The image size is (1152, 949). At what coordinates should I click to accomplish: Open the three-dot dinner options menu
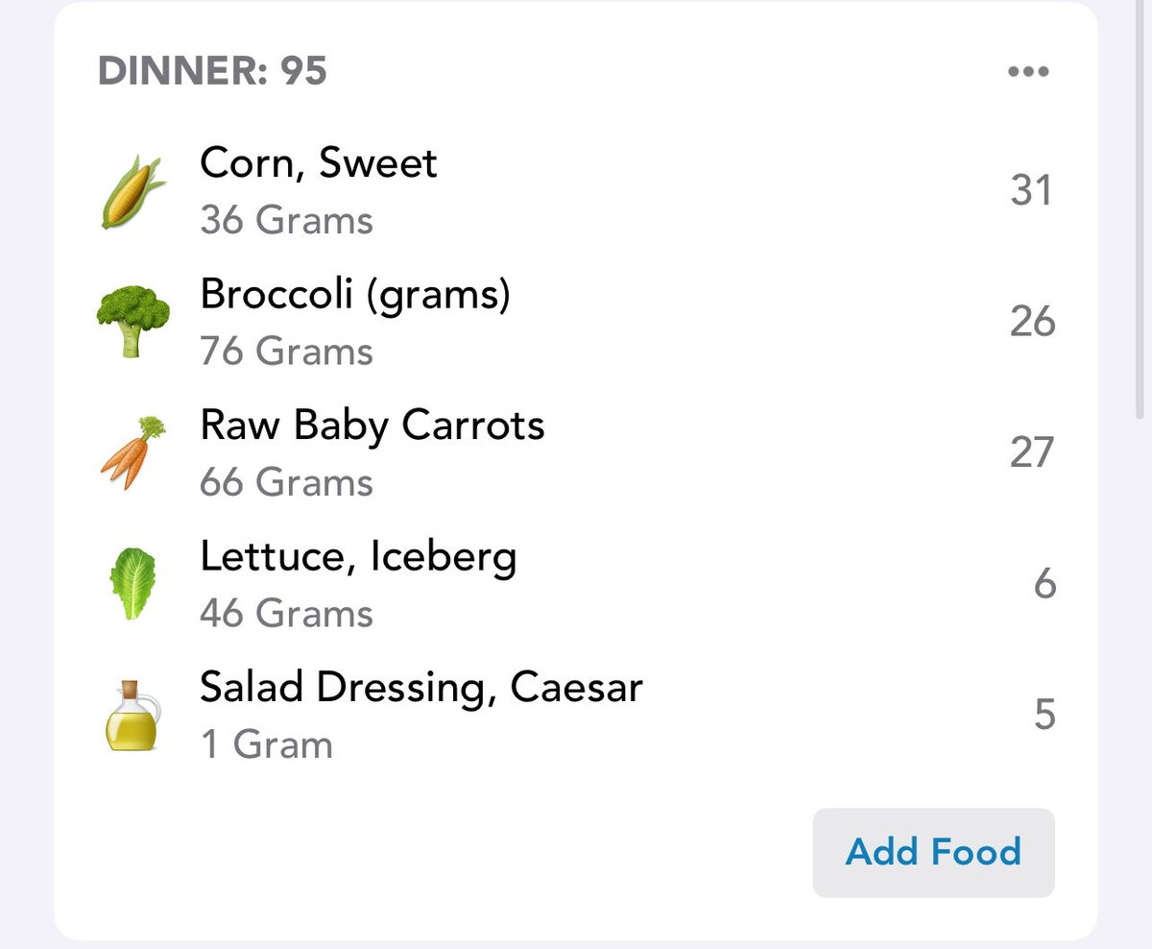pos(1028,72)
